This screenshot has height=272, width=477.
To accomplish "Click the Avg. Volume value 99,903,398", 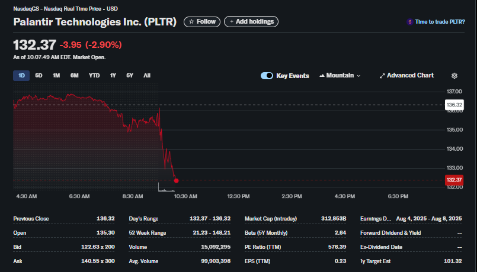I will pyautogui.click(x=216, y=261).
